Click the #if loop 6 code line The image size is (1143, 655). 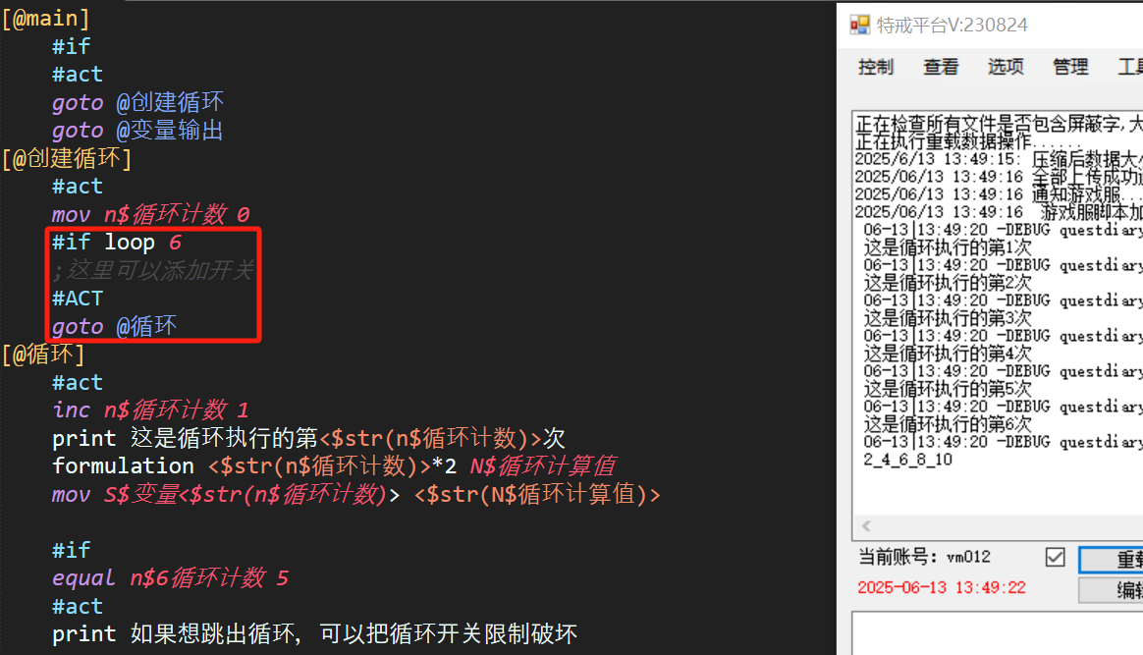coord(117,242)
